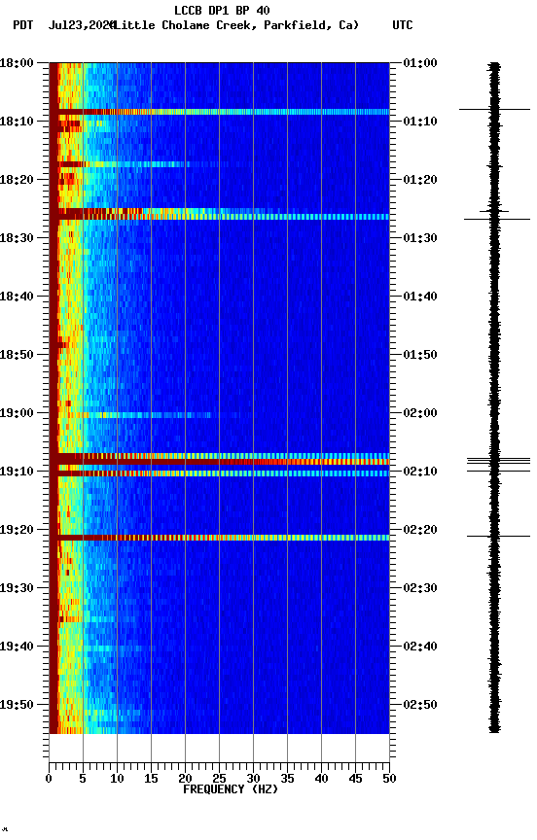
Task: Click the 50 Hz frequency axis label
Action: coord(389,779)
